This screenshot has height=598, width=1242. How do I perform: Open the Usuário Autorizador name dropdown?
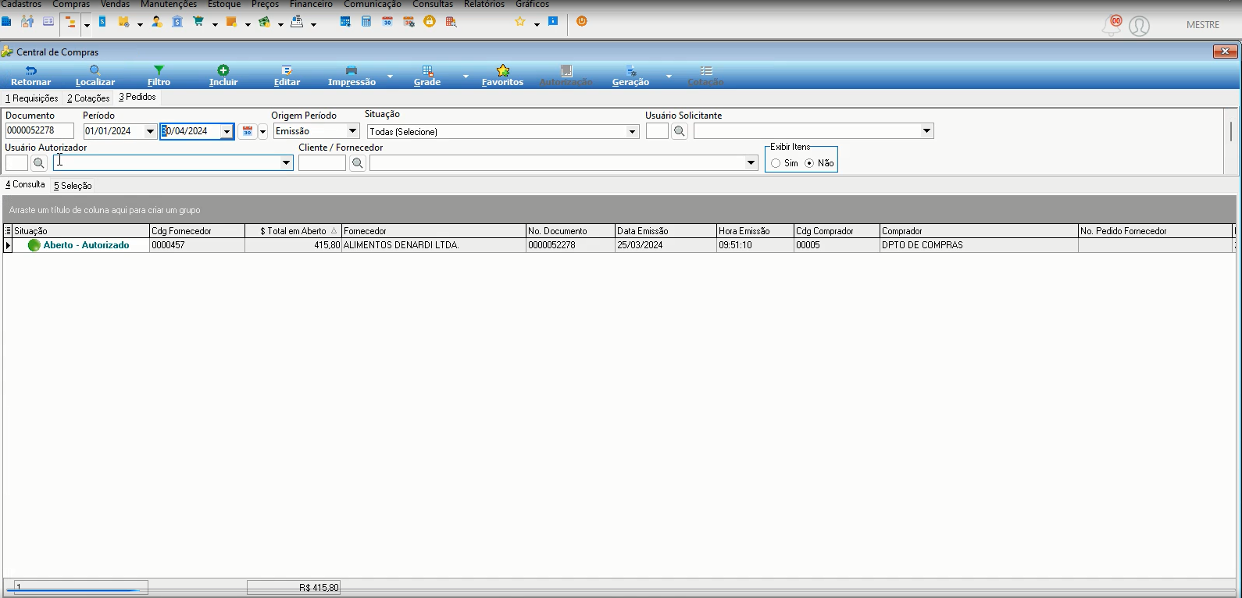(x=287, y=163)
